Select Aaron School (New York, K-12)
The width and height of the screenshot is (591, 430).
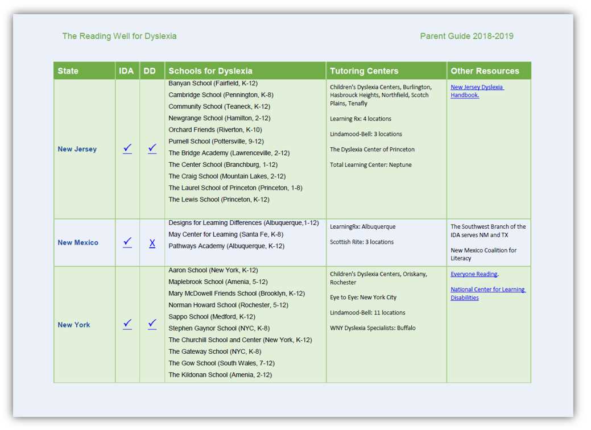pyautogui.click(x=213, y=270)
